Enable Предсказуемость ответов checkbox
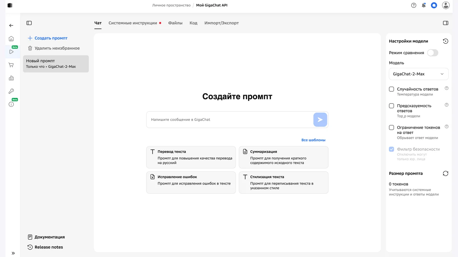458x257 pixels. (x=391, y=106)
